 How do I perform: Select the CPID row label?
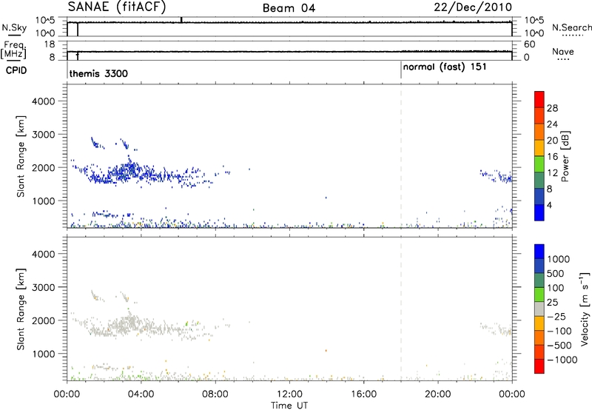point(16,70)
